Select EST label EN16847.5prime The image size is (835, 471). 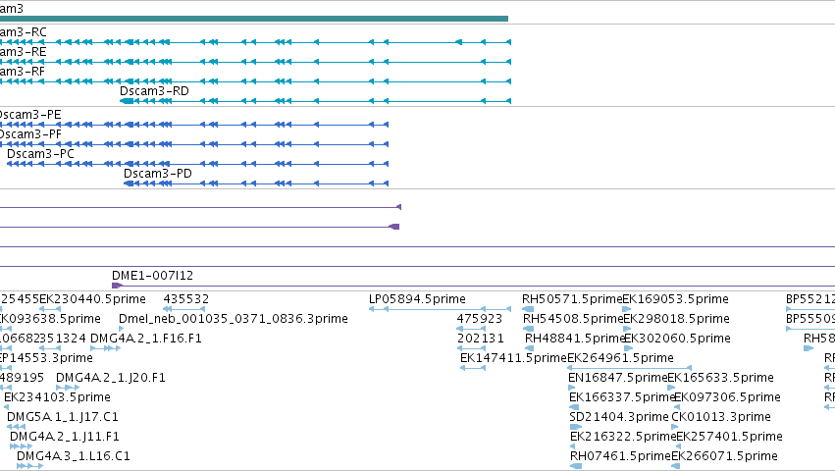pos(618,378)
